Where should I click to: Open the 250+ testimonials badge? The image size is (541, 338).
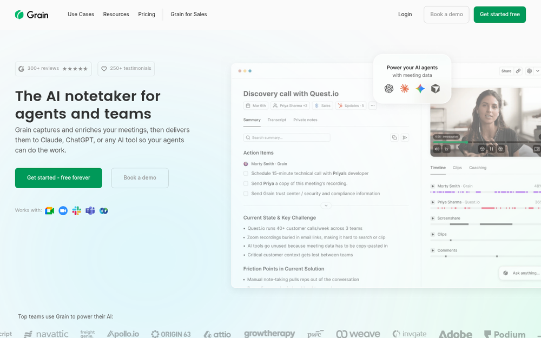click(x=126, y=69)
